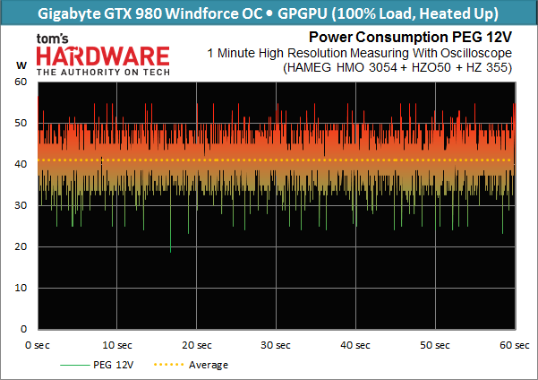Click the y-axis value 10
Screen dimensions: 538x380
pos(21,288)
